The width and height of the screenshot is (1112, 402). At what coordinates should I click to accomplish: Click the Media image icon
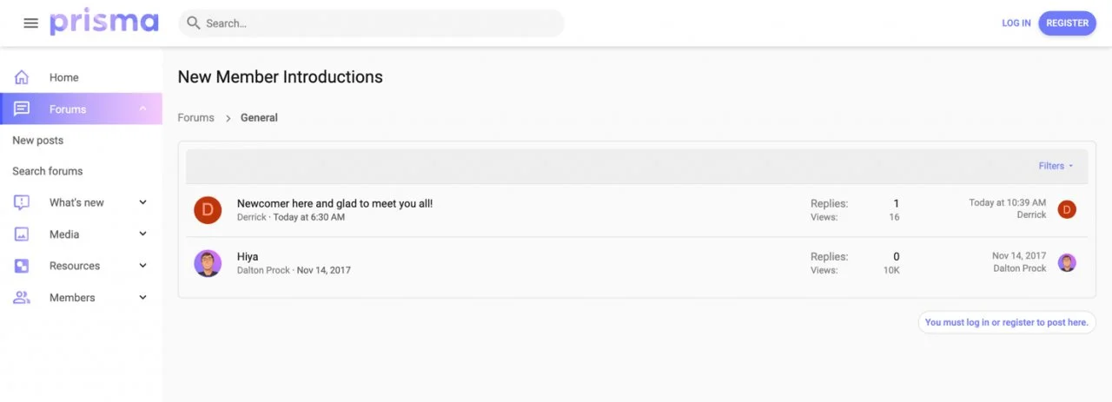22,234
